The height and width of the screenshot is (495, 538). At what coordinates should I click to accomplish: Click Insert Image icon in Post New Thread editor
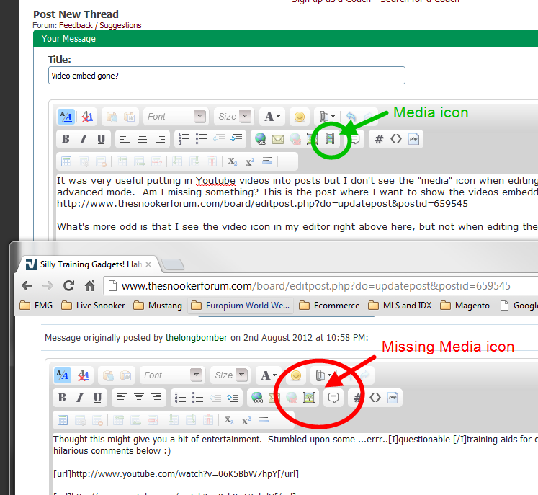click(x=313, y=139)
